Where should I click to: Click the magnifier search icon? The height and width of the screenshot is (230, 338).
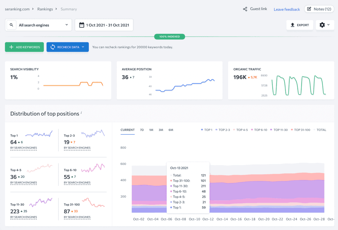pyautogui.click(x=12, y=25)
